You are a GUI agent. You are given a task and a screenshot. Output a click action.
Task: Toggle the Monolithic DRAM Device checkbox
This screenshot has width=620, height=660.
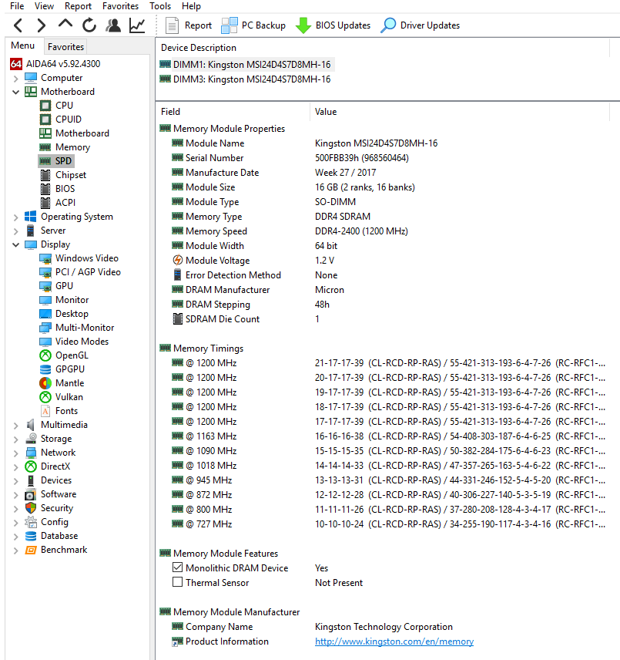pyautogui.click(x=177, y=567)
